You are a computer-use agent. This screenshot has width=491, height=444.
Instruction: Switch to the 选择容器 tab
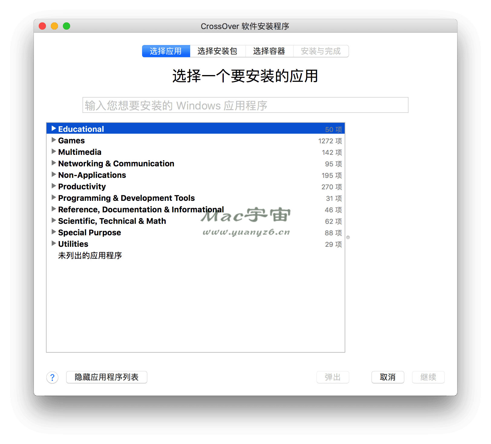tap(269, 51)
